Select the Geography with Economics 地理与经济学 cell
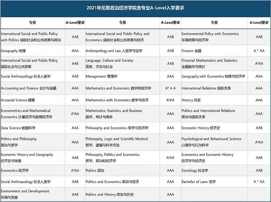Image resolution: width=271 pixels, height=202 pixels. [213, 76]
